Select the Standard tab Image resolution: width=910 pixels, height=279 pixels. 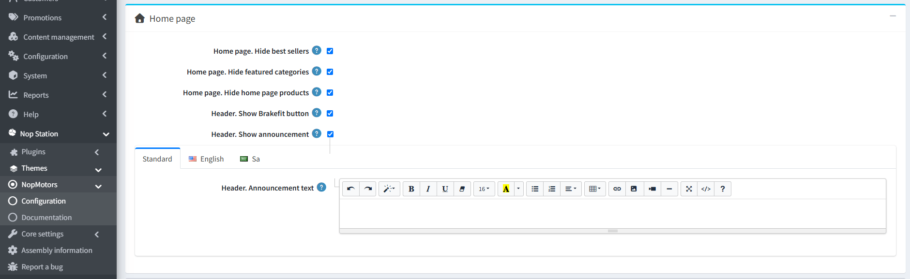point(157,159)
